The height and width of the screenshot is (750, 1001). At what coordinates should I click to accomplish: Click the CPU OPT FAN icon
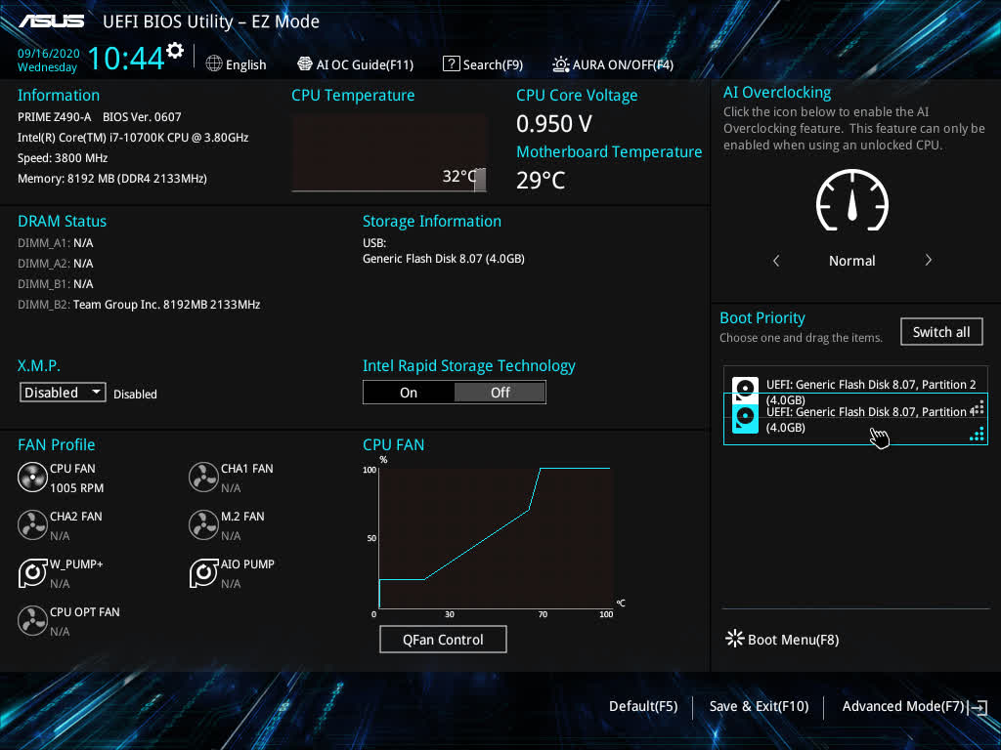[32, 621]
